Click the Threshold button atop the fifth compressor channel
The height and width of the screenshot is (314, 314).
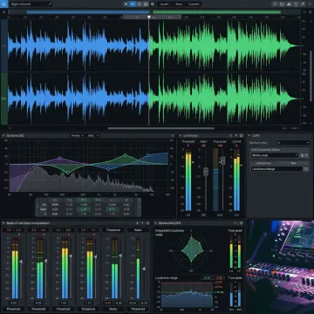coord(113,230)
